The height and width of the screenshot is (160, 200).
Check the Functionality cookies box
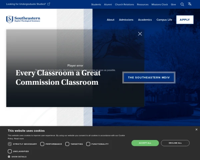88,144
